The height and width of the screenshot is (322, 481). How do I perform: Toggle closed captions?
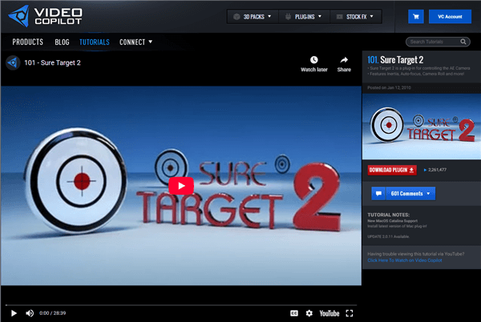pos(294,313)
